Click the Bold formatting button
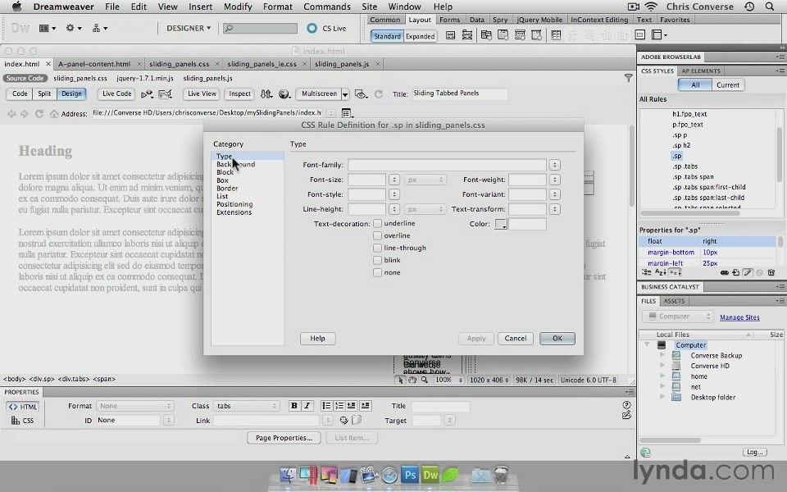Viewport: 787px width, 492px height. click(x=294, y=406)
